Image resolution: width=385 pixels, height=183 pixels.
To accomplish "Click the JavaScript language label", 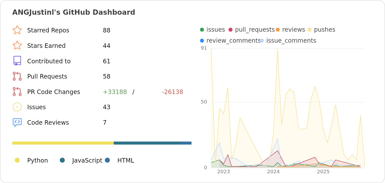I will point(87,160).
